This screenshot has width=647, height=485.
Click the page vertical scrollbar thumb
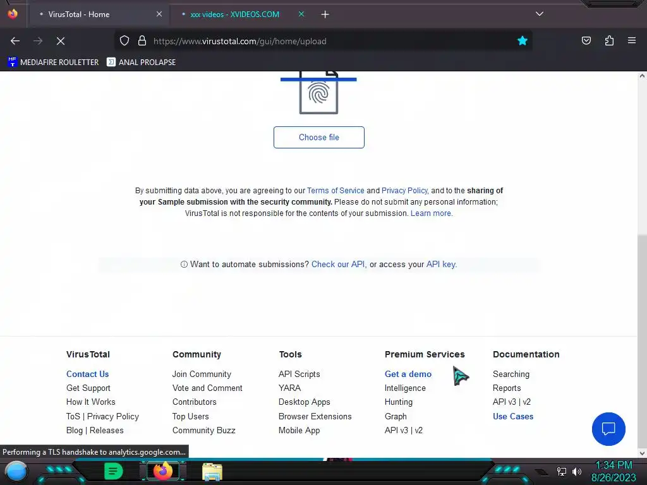pos(642,340)
